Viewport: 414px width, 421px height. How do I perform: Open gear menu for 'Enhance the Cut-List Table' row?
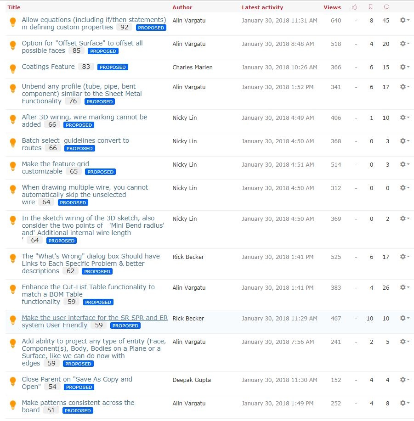tap(405, 287)
